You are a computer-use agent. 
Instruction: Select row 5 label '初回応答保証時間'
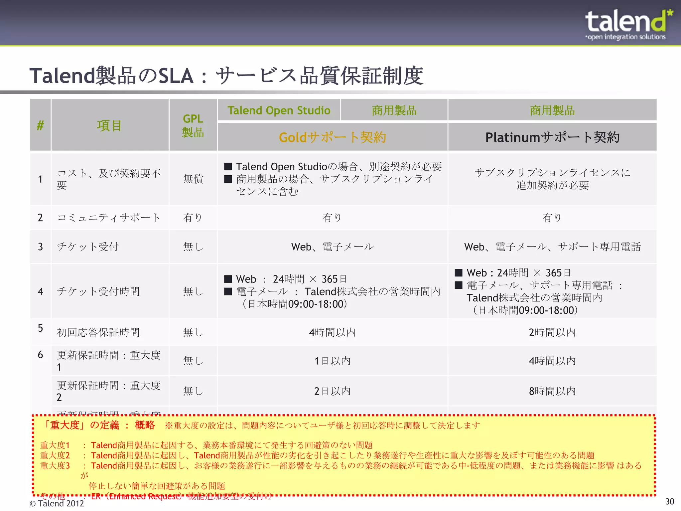click(x=98, y=332)
